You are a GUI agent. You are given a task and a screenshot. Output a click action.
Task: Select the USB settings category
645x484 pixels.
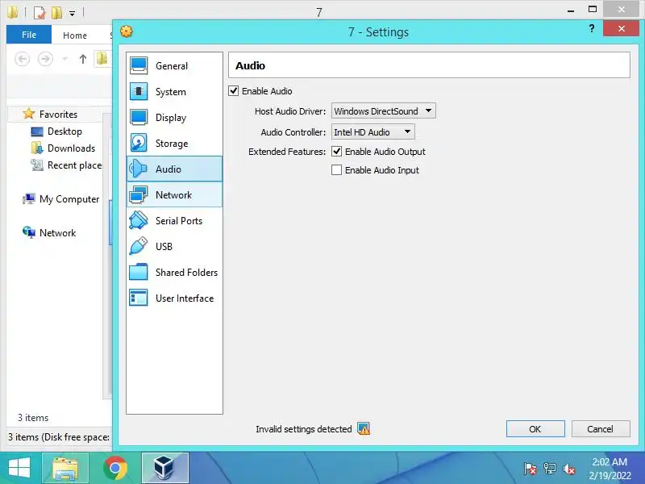coord(174,247)
